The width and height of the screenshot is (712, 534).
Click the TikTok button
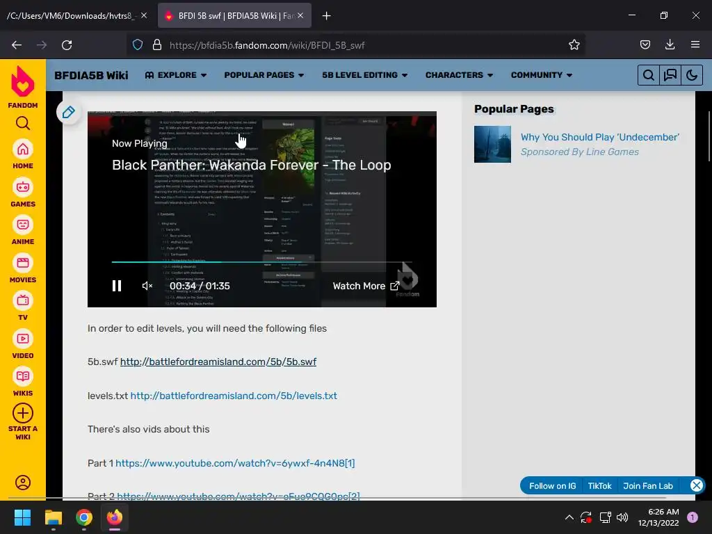click(599, 486)
